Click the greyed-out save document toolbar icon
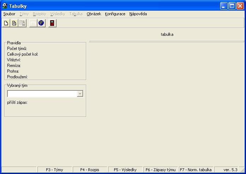Image resolution: width=246 pixels, height=174 pixels. (22, 23)
